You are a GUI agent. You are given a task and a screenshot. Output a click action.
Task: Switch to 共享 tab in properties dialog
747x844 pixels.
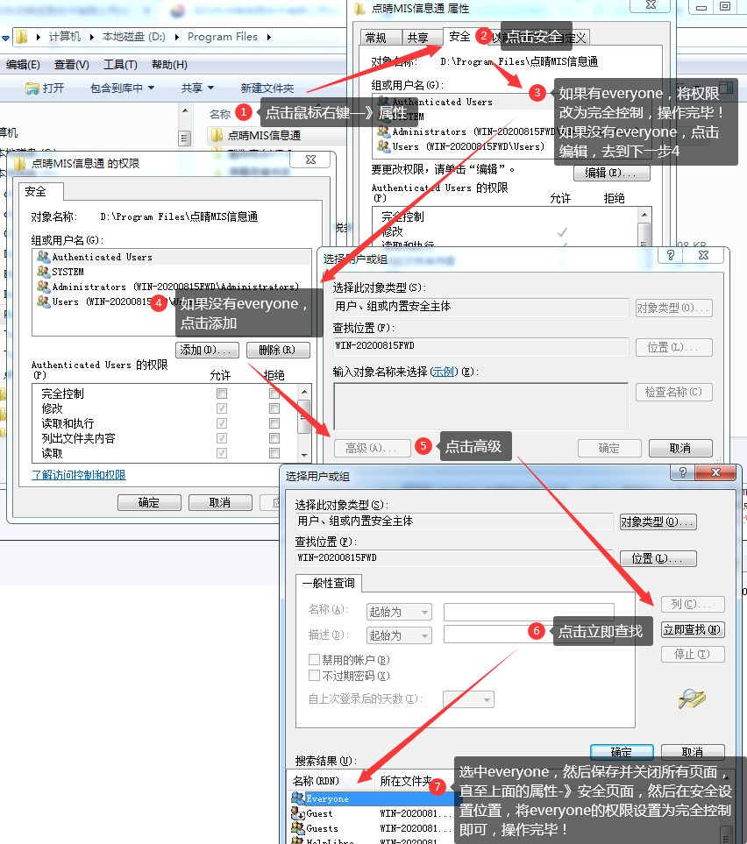coord(423,38)
